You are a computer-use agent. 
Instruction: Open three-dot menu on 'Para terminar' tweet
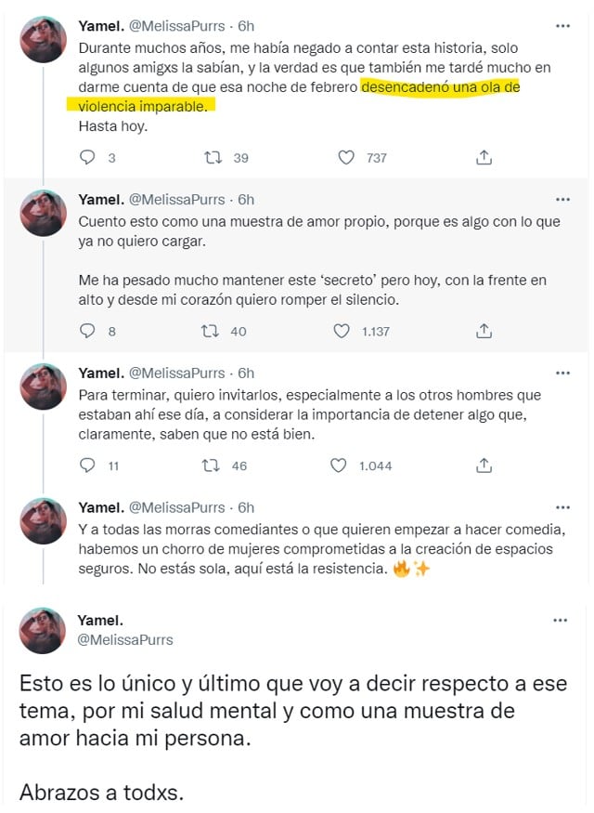[562, 373]
